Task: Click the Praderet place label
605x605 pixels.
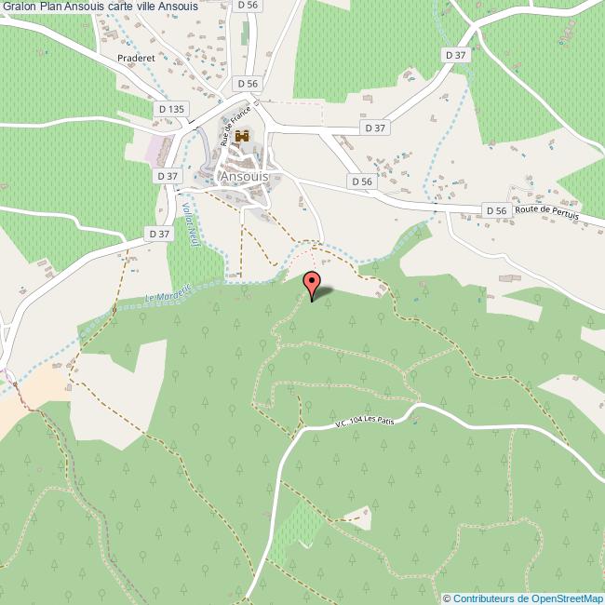Action: point(136,58)
